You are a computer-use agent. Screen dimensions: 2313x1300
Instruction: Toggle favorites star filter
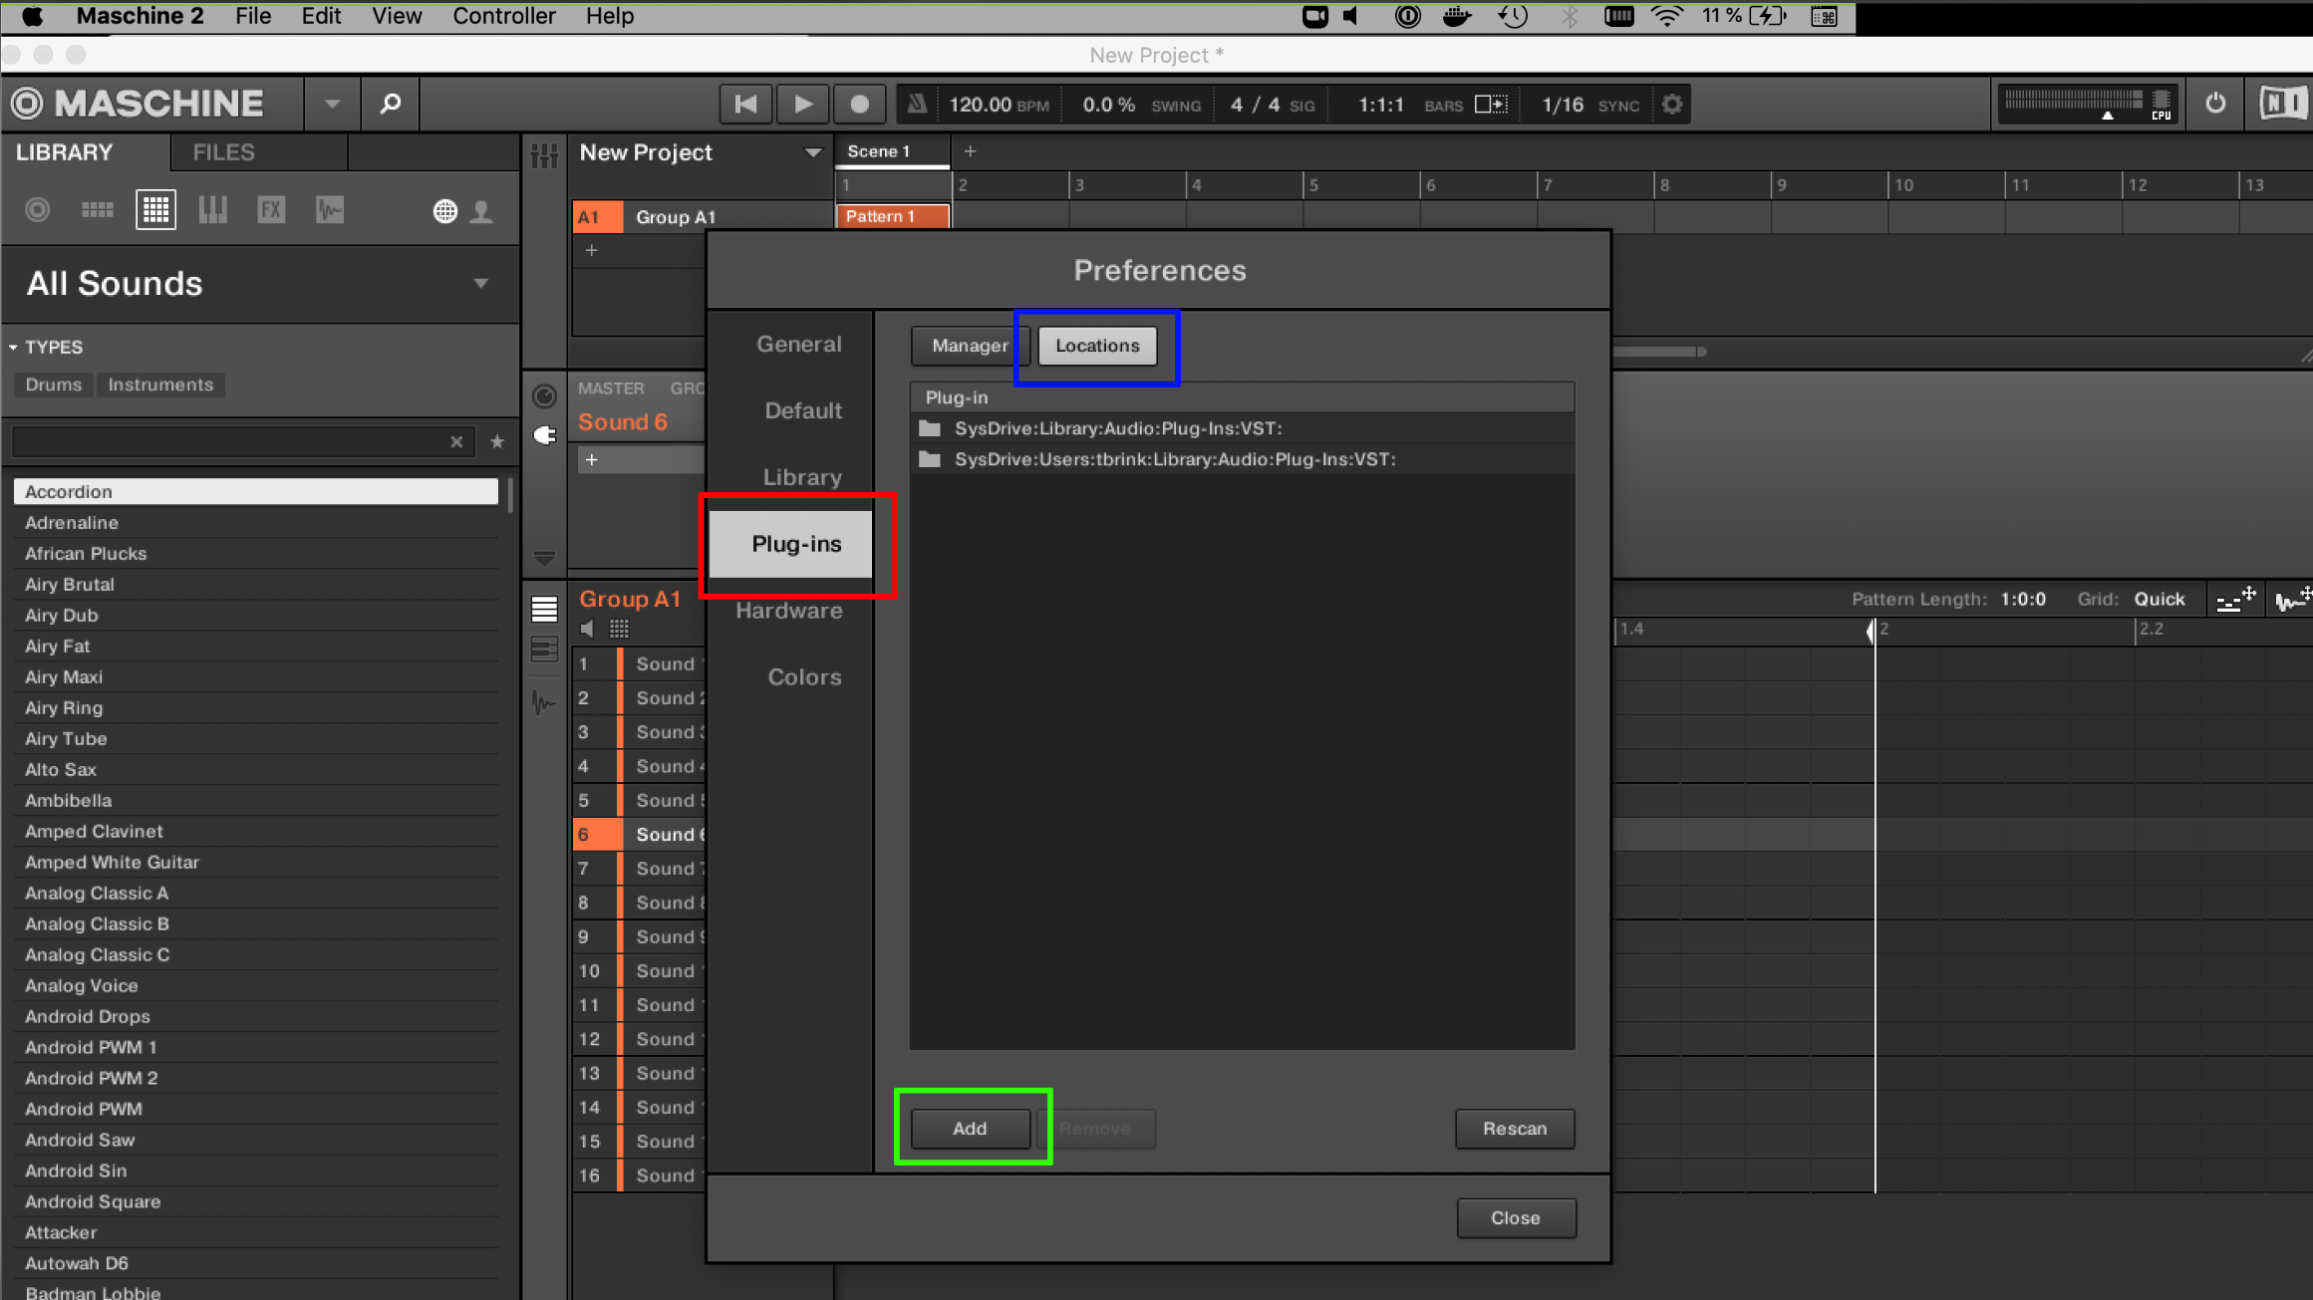pyautogui.click(x=497, y=441)
